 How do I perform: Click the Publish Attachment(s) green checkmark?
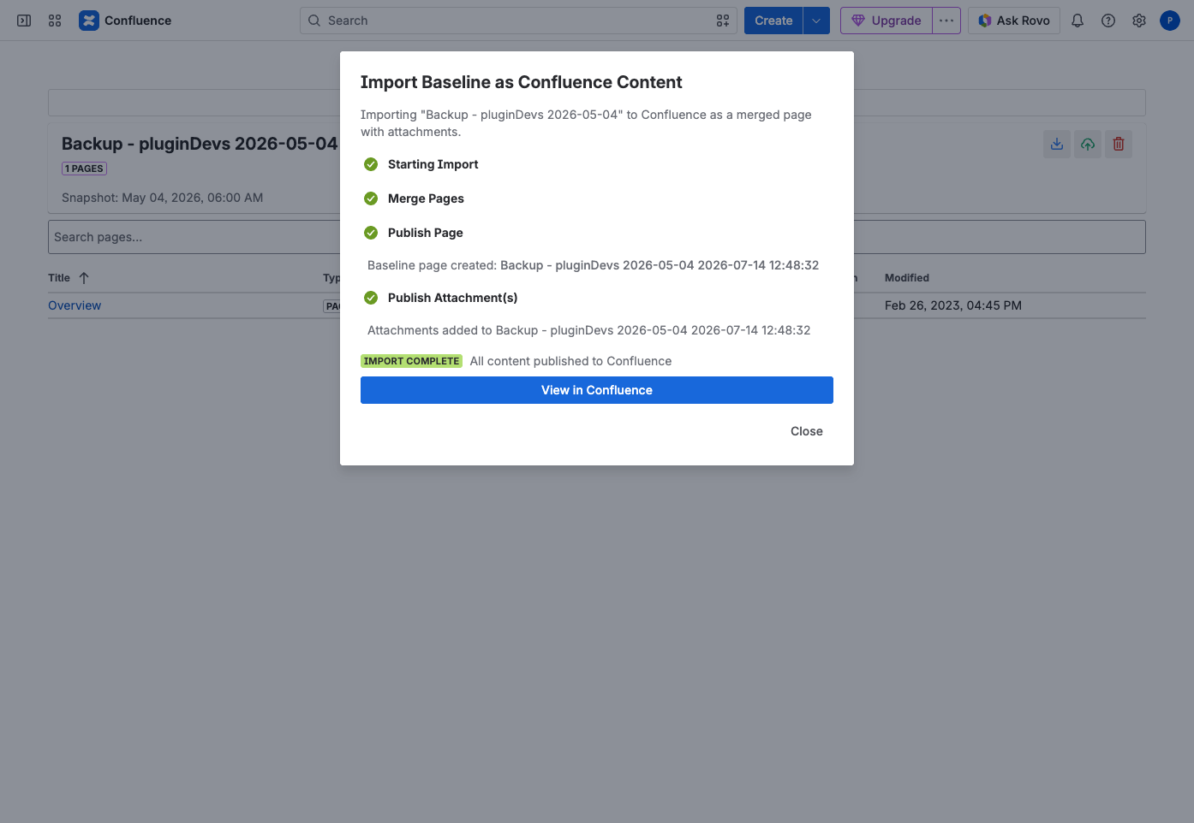371,298
